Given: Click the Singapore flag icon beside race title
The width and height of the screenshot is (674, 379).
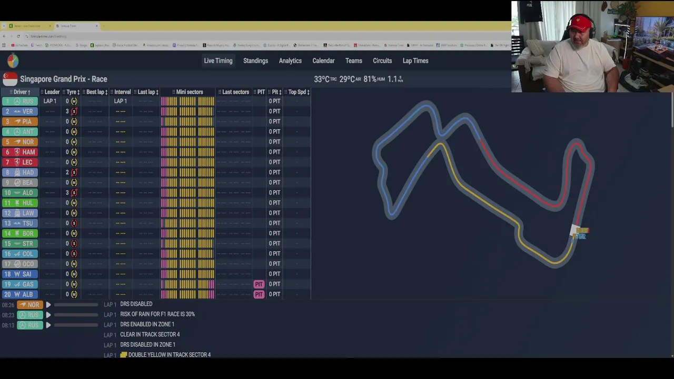Looking at the screenshot, I should (10, 79).
